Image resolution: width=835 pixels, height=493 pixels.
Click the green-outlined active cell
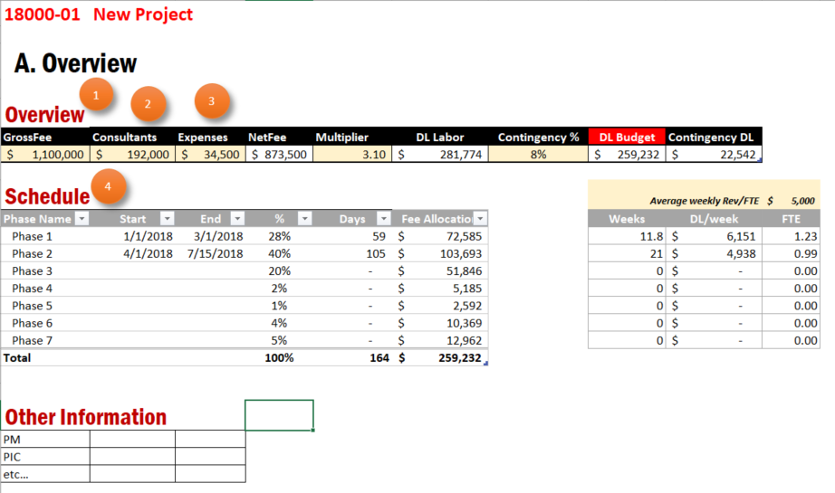click(x=279, y=415)
